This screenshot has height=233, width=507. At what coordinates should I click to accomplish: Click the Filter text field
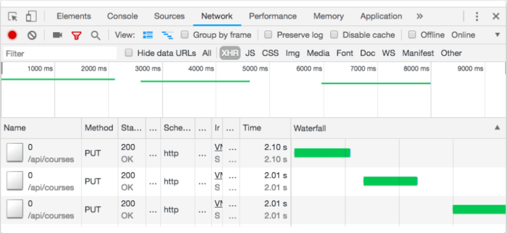coord(60,54)
